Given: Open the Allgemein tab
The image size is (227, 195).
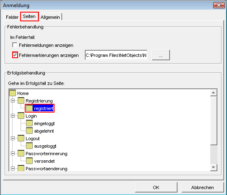Looking at the screenshot, I should 50,17.
